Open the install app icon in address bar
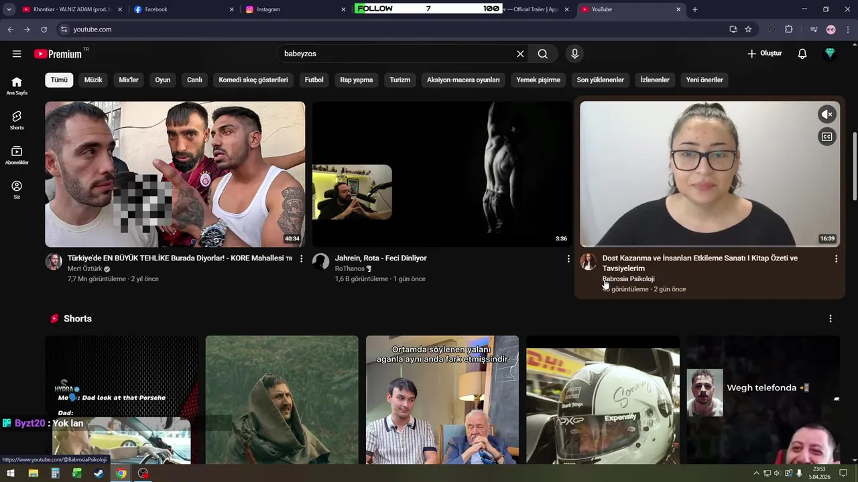 click(733, 29)
